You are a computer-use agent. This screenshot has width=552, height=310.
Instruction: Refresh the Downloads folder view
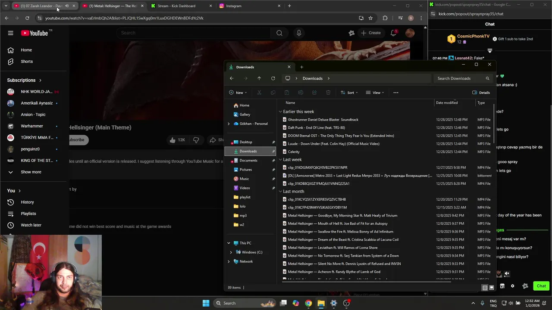(x=273, y=78)
